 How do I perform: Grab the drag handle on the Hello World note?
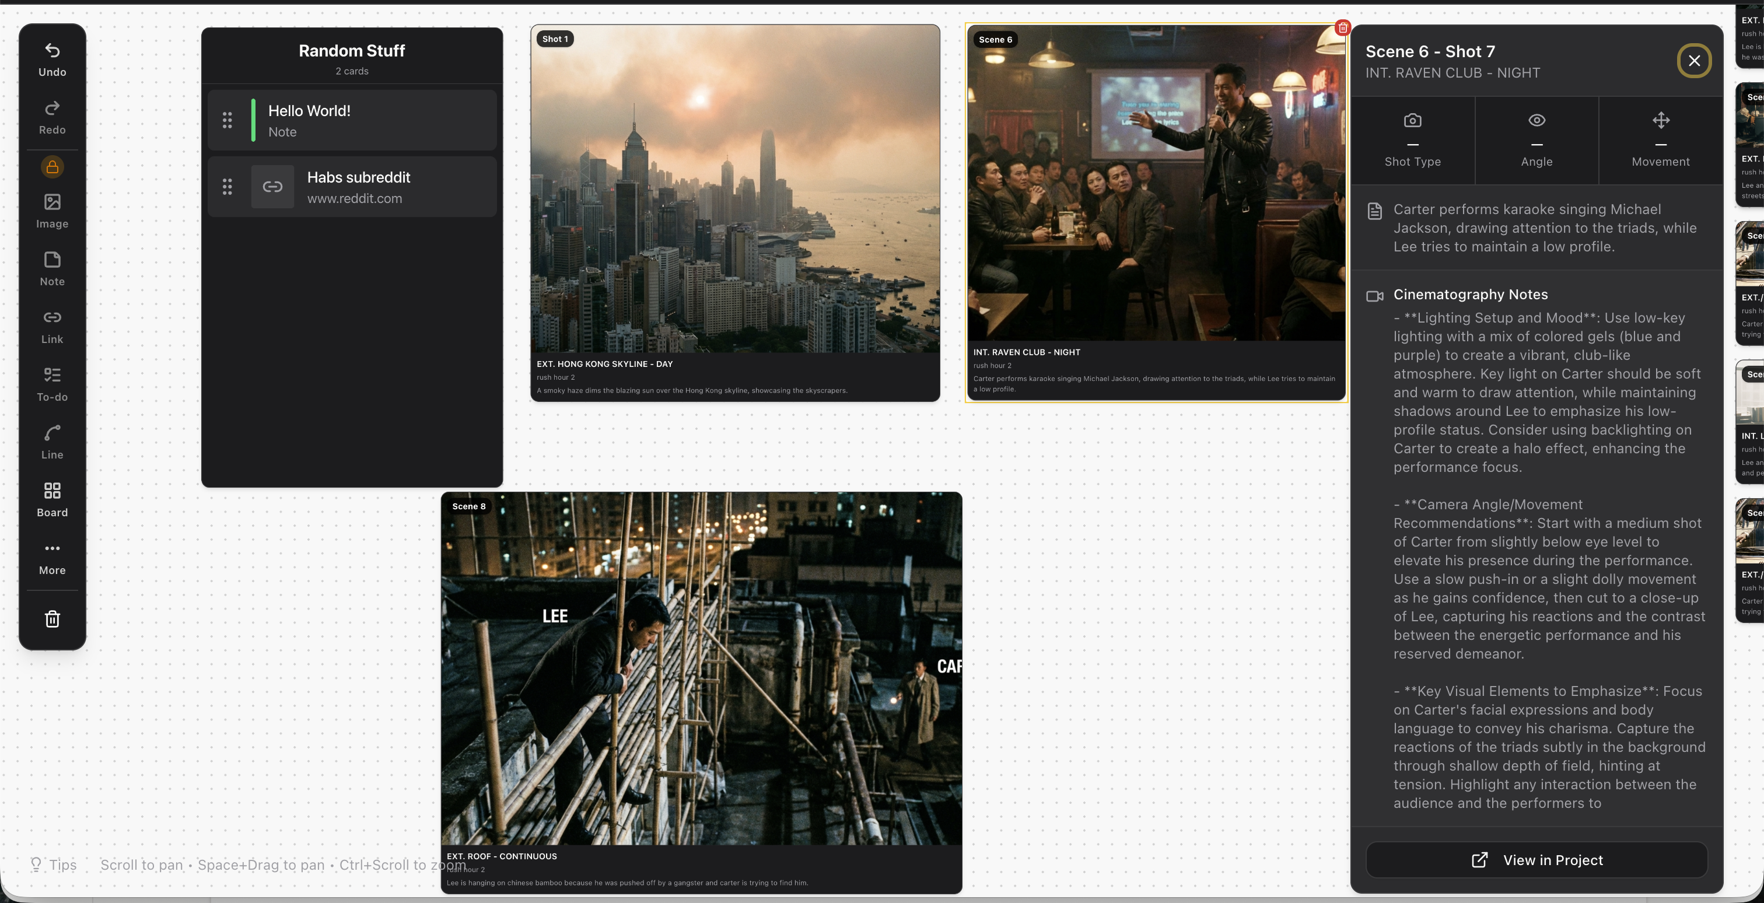(x=228, y=121)
